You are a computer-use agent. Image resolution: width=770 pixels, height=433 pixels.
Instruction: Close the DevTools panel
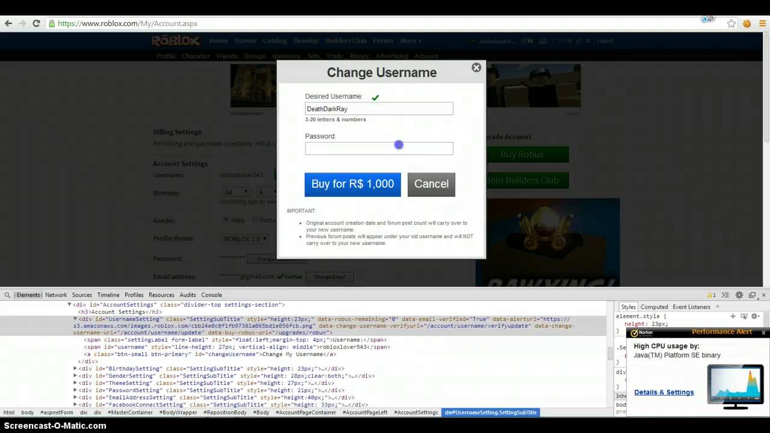[765, 295]
